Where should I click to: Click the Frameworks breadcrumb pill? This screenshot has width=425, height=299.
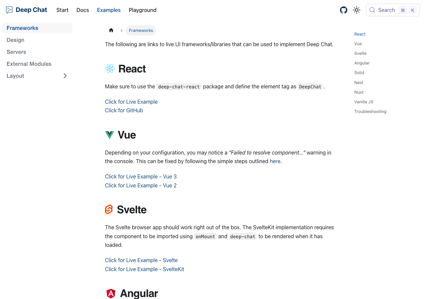(x=141, y=30)
